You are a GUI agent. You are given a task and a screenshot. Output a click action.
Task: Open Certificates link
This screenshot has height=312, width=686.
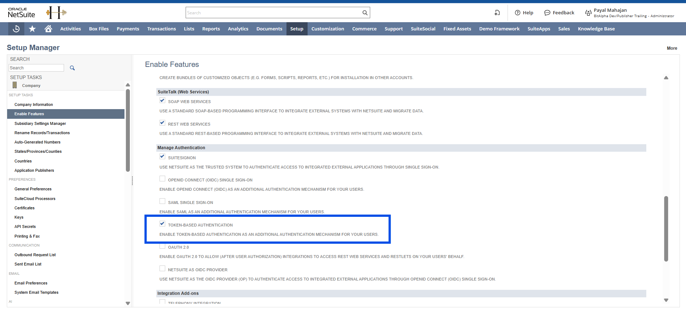click(25, 208)
